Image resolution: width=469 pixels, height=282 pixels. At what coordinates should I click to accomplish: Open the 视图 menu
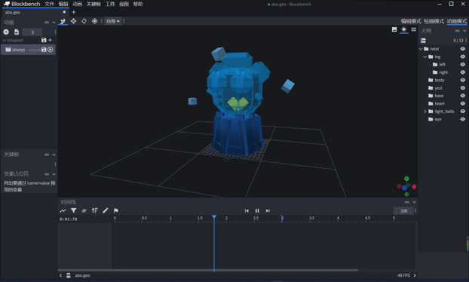[x=124, y=4]
